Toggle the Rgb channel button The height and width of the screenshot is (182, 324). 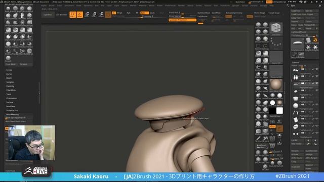(x=128, y=13)
